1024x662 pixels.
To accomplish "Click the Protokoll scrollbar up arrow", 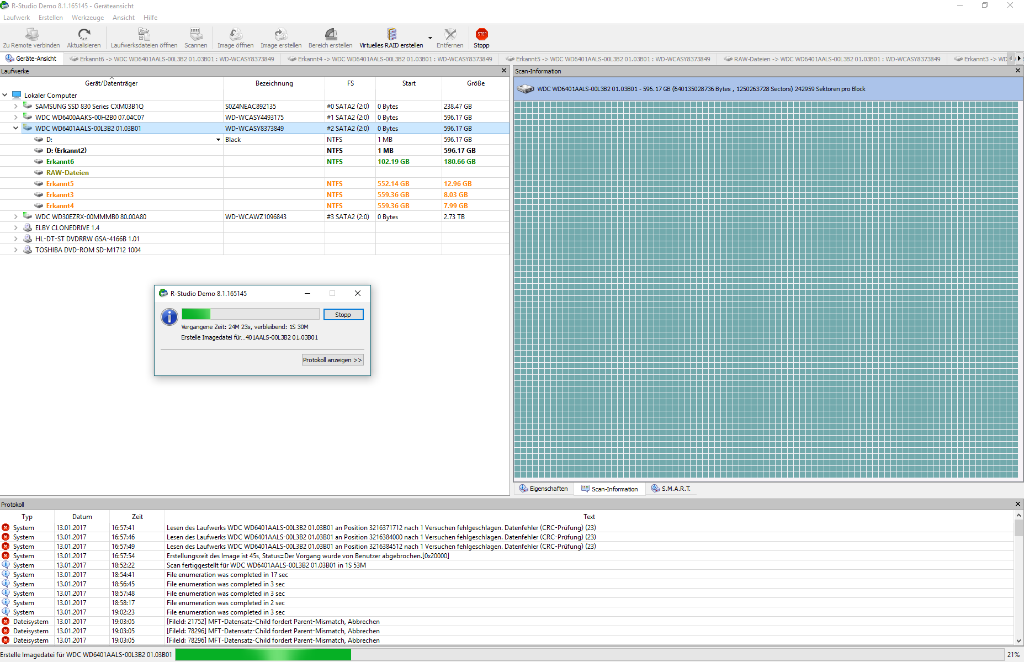I will [1018, 515].
